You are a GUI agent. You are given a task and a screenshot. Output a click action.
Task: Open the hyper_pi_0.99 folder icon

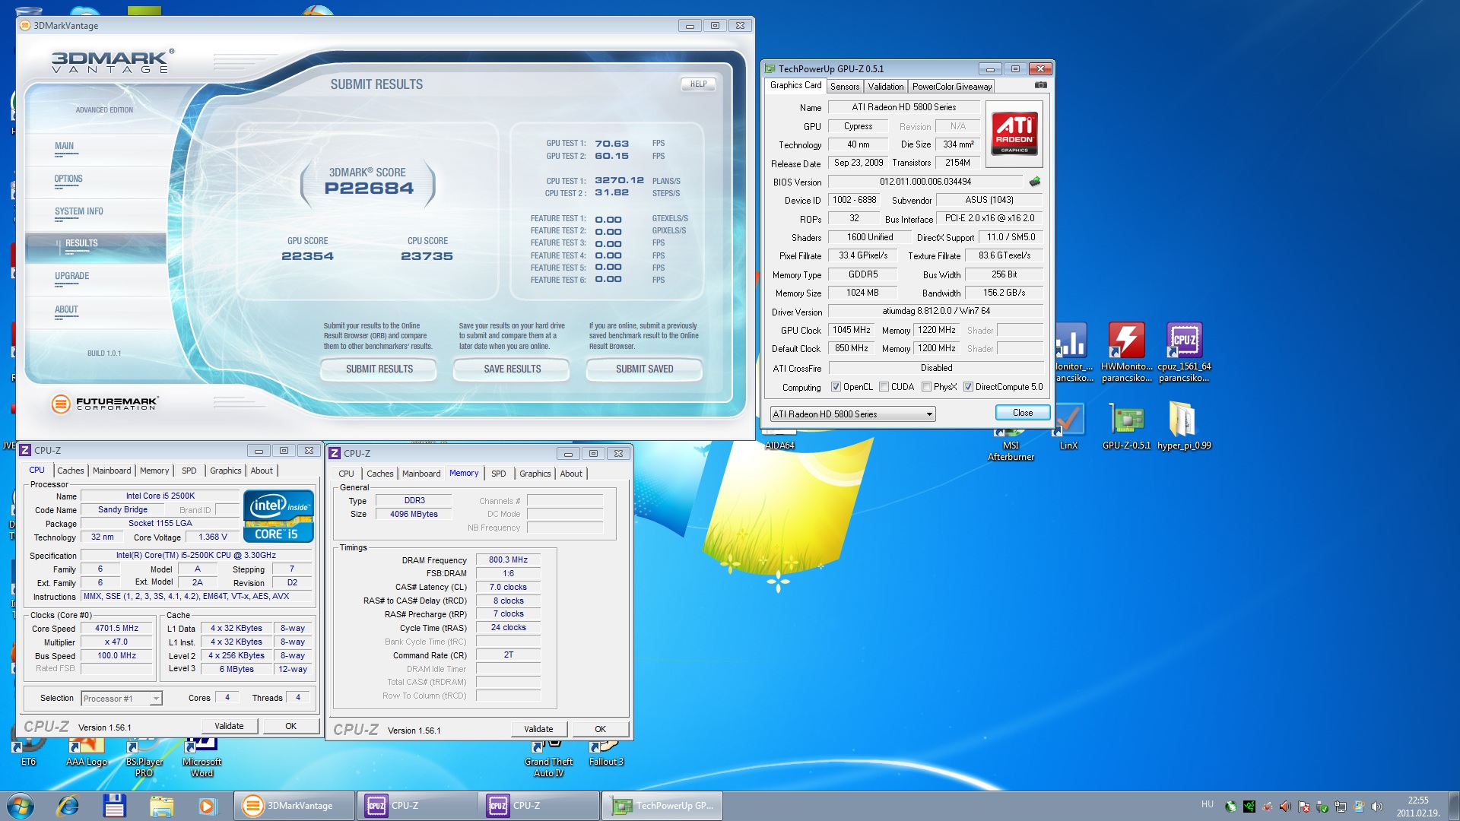[x=1183, y=419]
